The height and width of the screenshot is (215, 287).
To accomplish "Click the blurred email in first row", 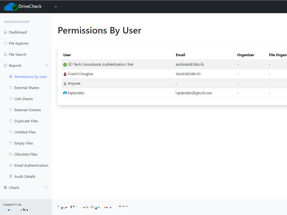I will tap(190, 64).
